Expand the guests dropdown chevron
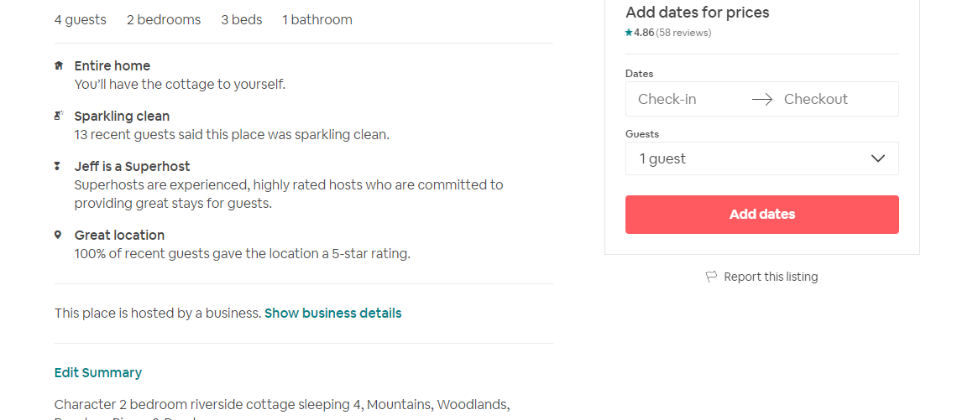Screen dimensions: 973x420 tap(877, 158)
